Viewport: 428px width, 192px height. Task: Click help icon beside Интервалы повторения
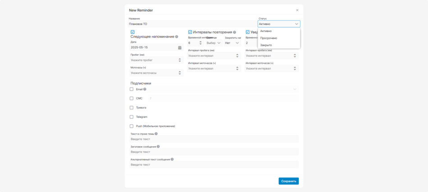(x=234, y=32)
